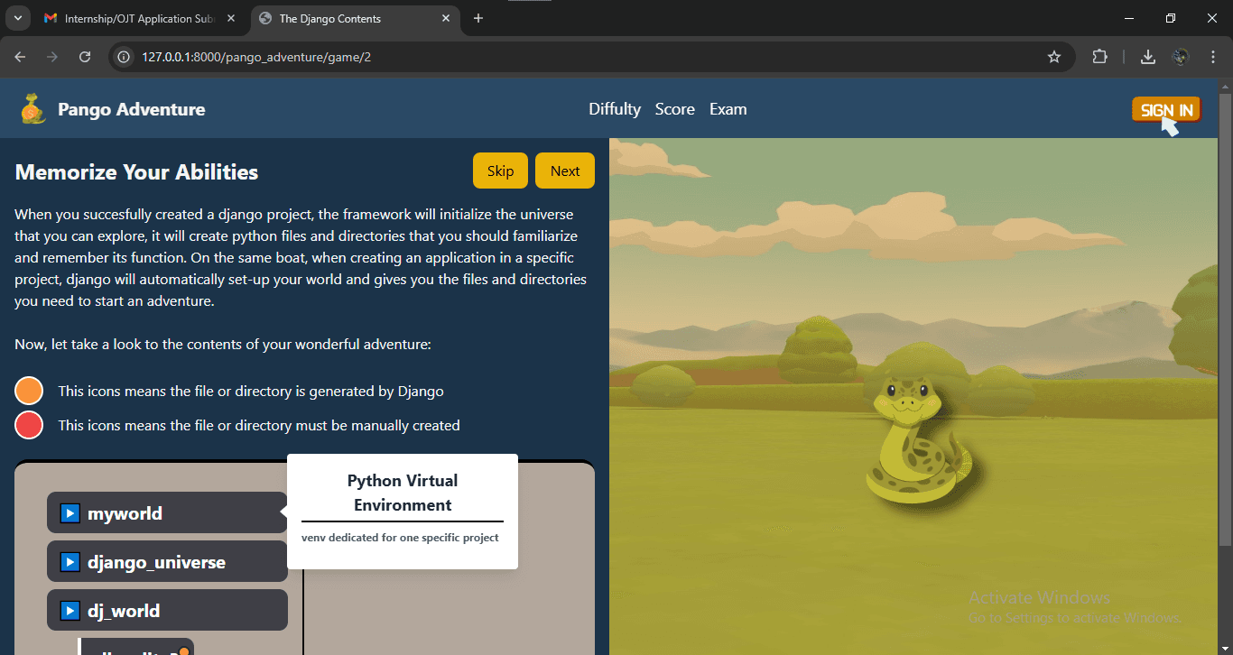The image size is (1233, 655).
Task: Bookmark this page with star icon
Action: pyautogui.click(x=1054, y=57)
